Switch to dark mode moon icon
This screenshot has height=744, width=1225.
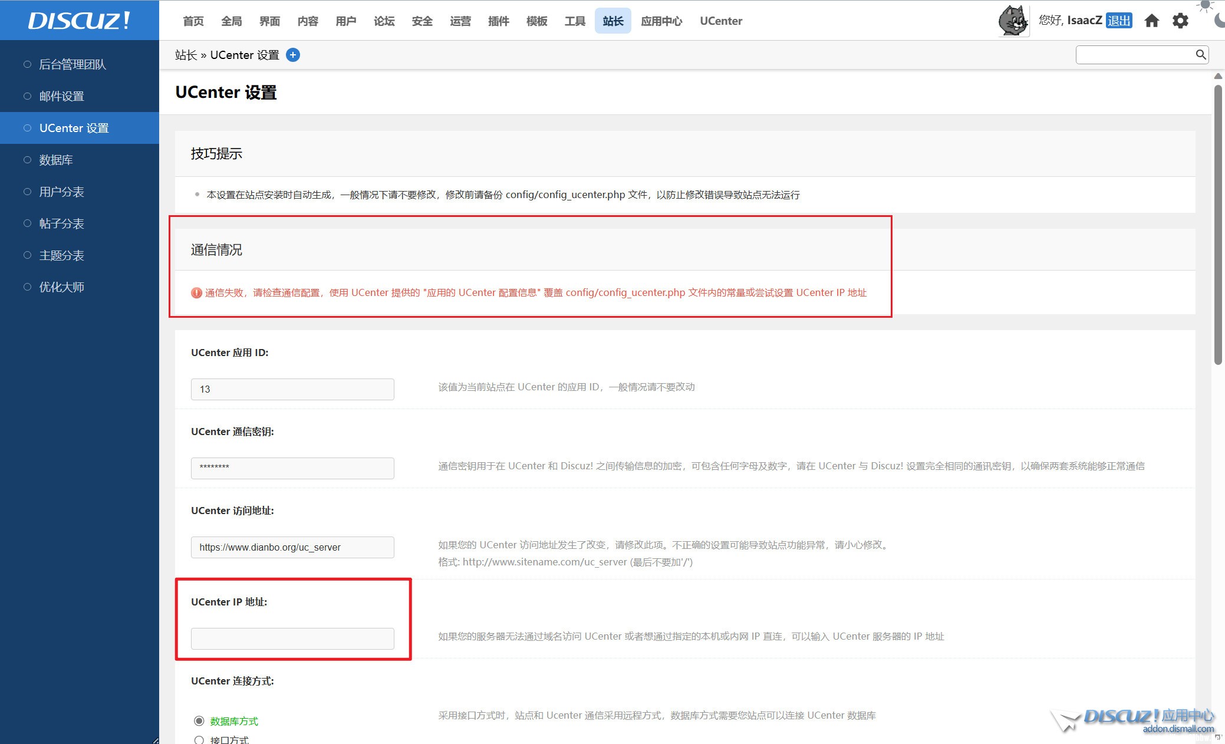1219,21
